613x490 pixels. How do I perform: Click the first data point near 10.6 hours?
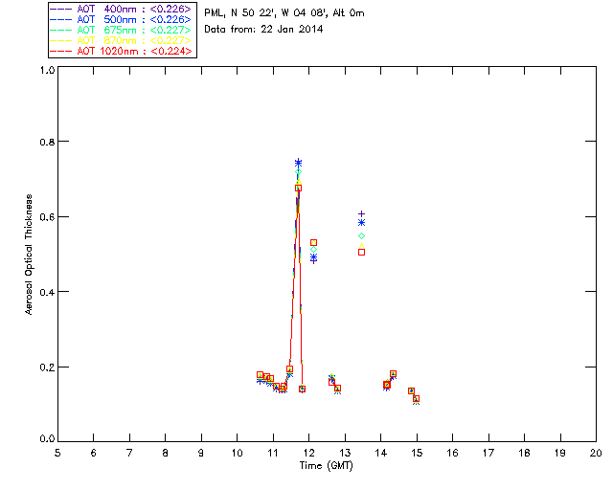(x=260, y=375)
